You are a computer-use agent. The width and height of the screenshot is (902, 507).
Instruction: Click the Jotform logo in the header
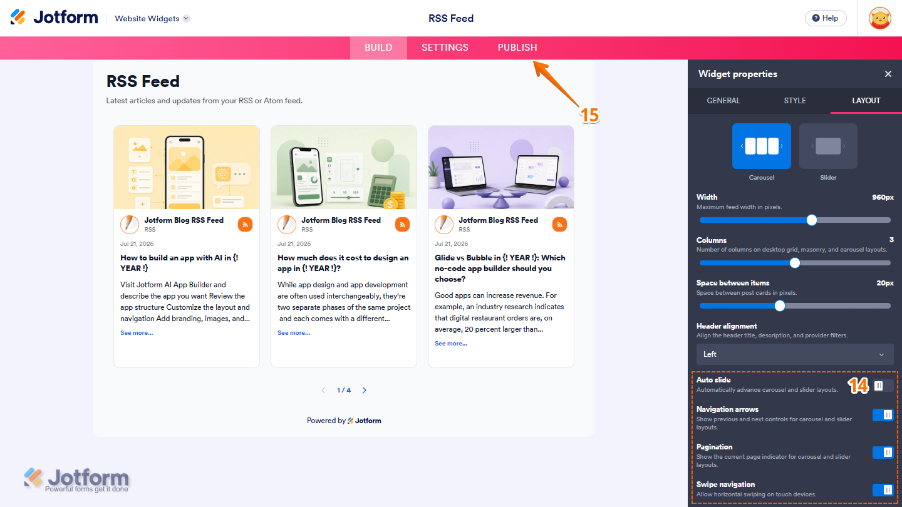[x=54, y=18]
